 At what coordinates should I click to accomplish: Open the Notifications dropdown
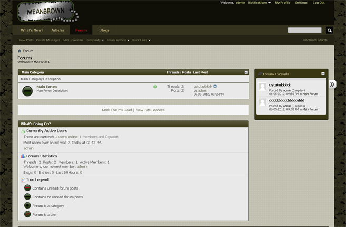(x=259, y=3)
